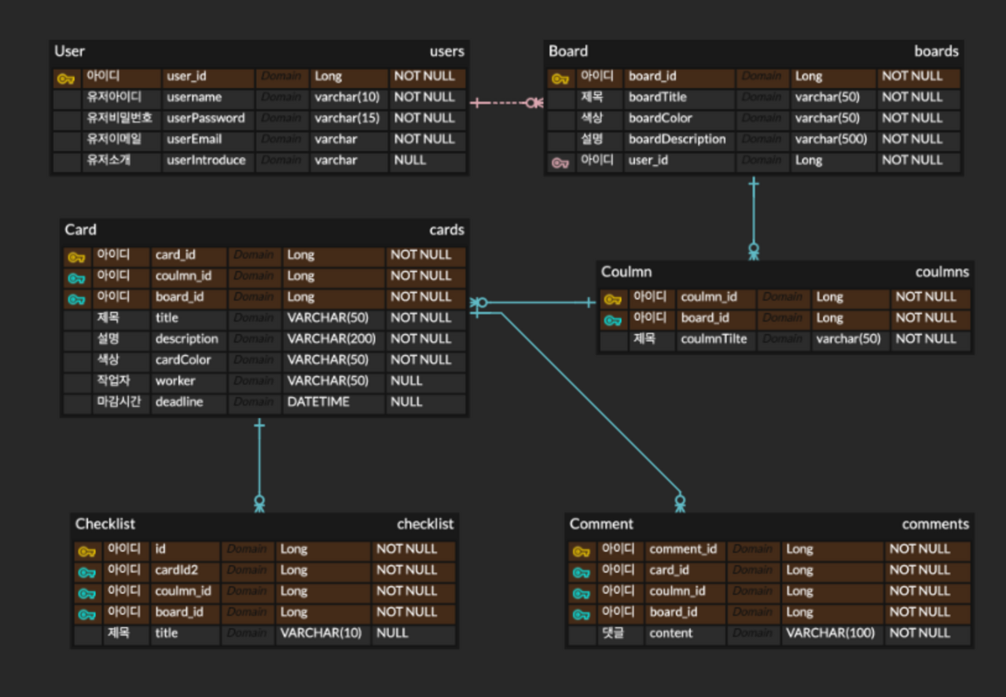Viewport: 1006px width, 697px height.
Task: Click the varchar(500) type cell
Action: (x=832, y=139)
